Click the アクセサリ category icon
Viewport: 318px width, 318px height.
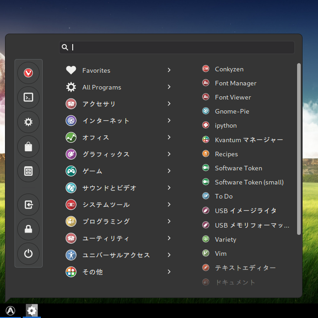[x=71, y=104]
